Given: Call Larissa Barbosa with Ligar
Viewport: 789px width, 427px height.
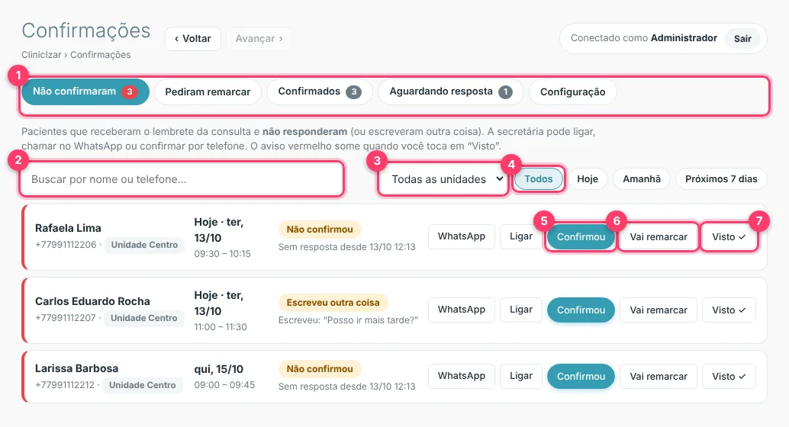Looking at the screenshot, I should 521,376.
